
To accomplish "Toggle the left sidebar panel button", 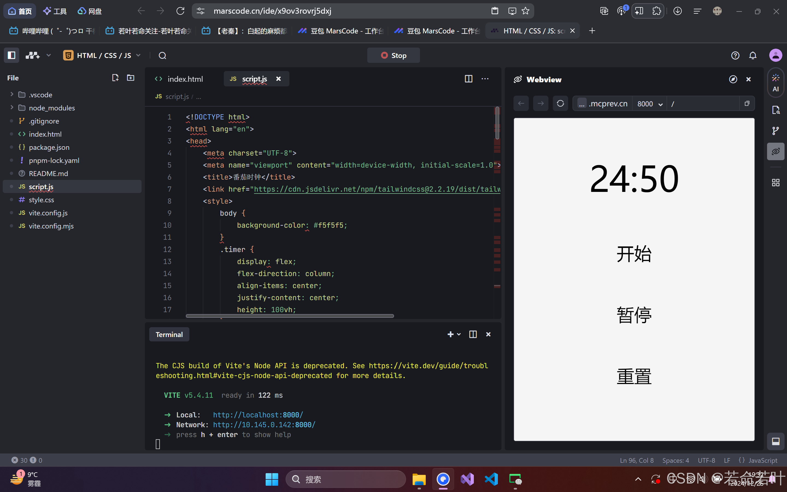I will tap(11, 55).
